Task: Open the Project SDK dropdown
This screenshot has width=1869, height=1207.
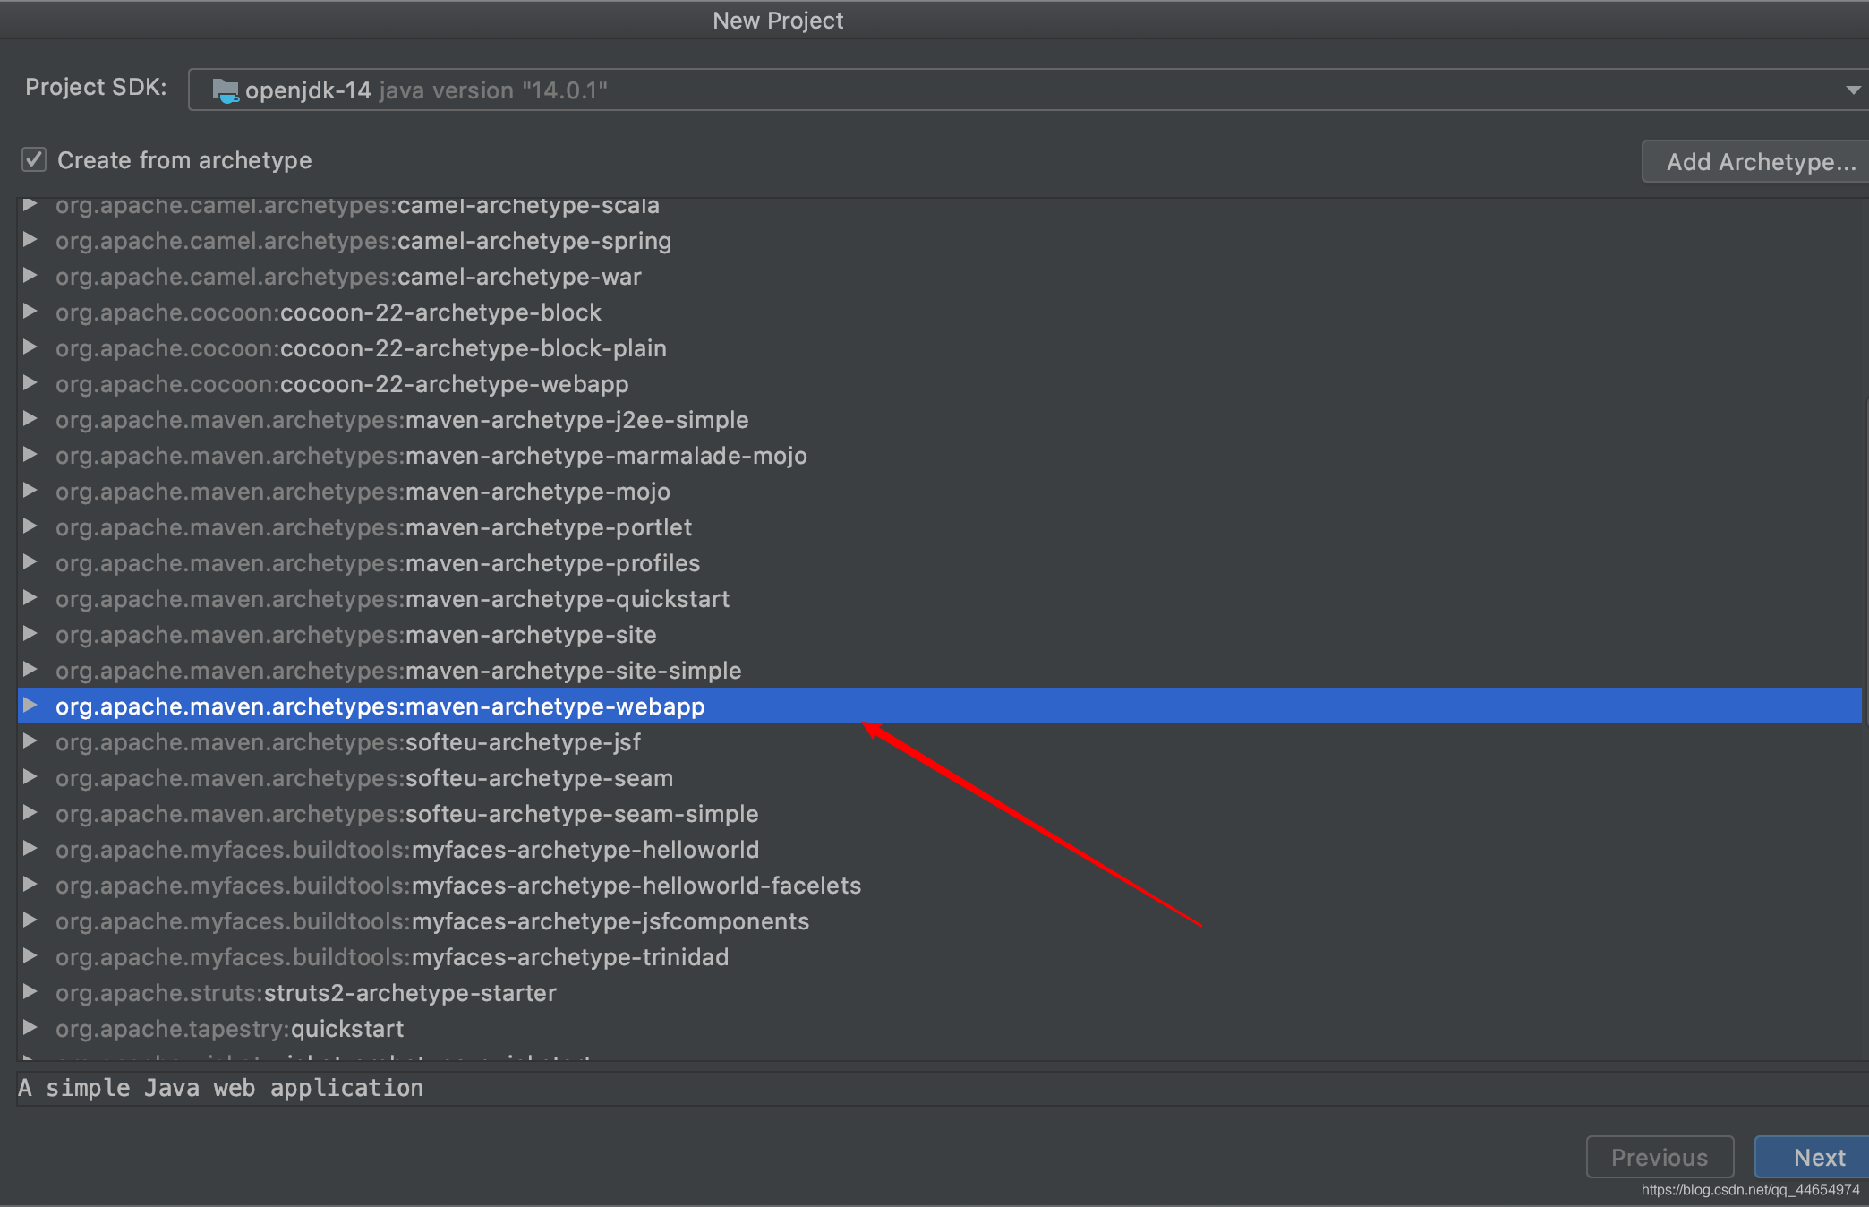Action: click(x=1028, y=90)
